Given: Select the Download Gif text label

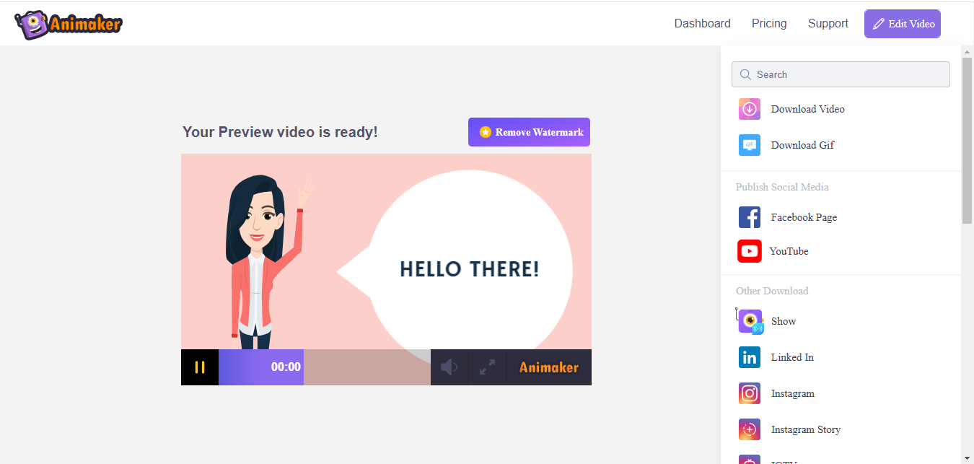Looking at the screenshot, I should click(x=802, y=145).
